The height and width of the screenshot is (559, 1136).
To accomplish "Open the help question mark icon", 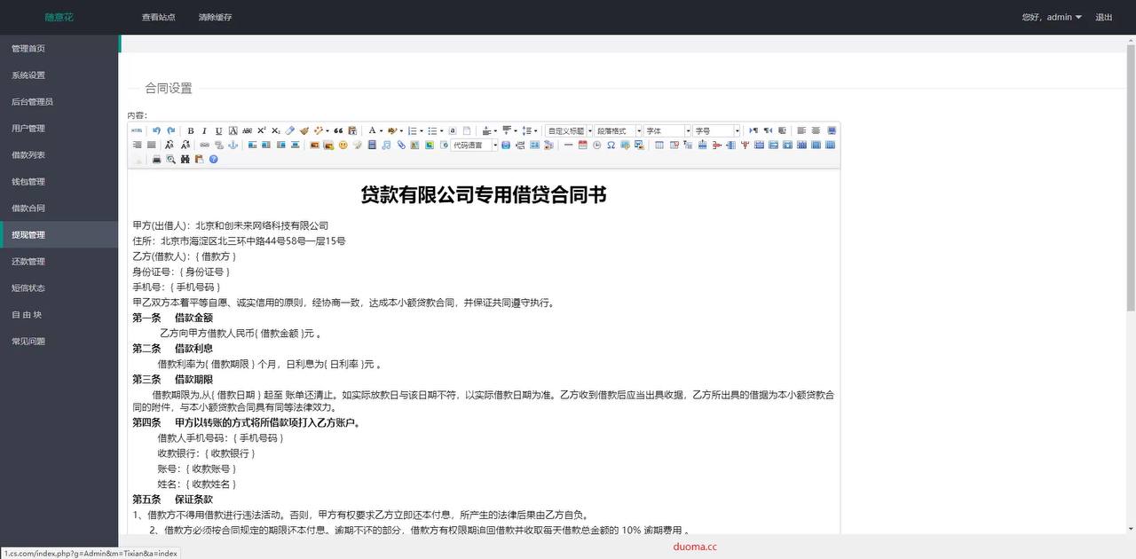I will 213,160.
